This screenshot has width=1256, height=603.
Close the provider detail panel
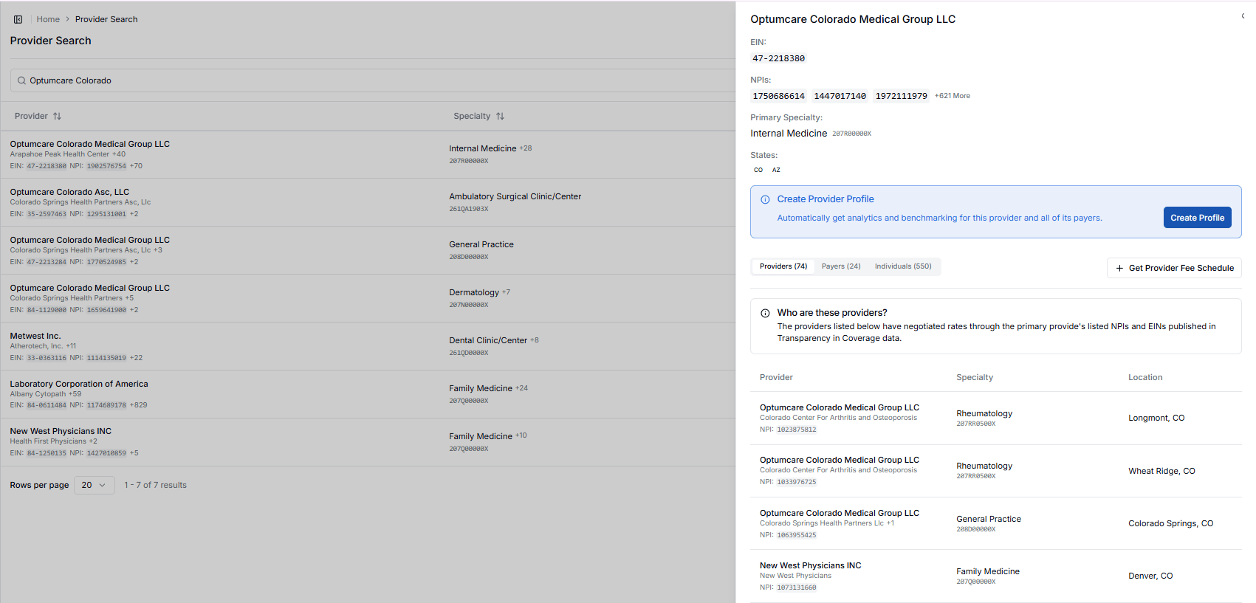(1243, 15)
